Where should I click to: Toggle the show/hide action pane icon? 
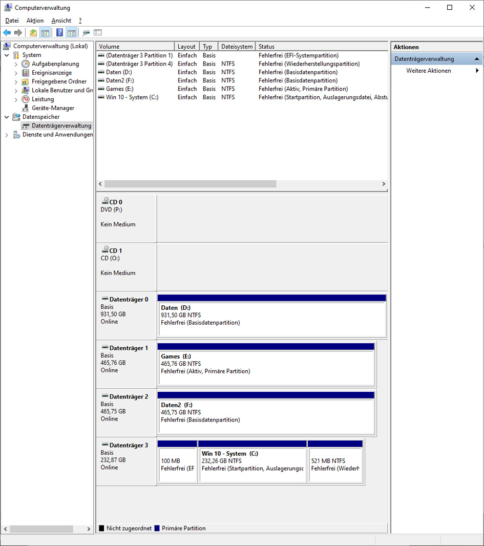pos(71,33)
